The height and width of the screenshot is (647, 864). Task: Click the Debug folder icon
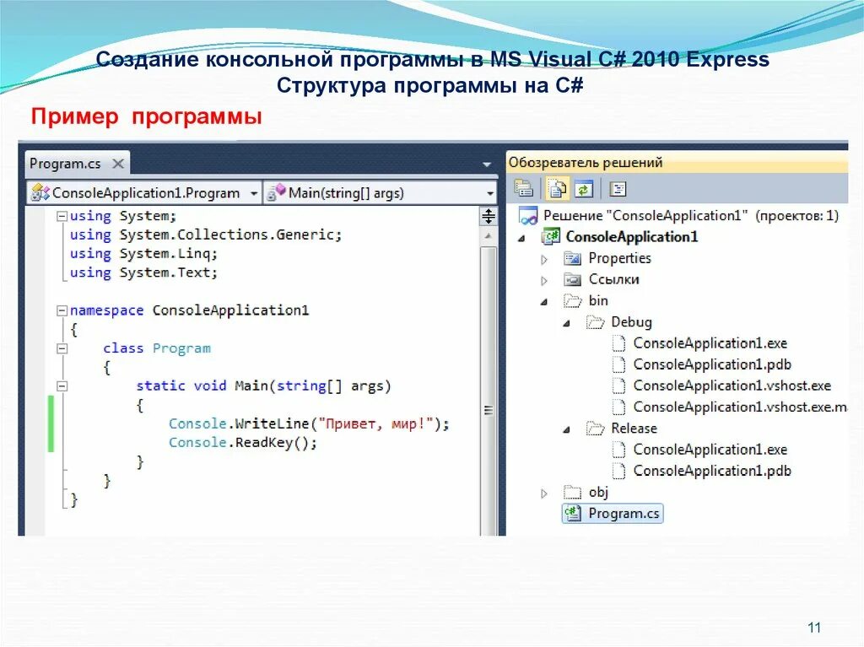pos(595,322)
